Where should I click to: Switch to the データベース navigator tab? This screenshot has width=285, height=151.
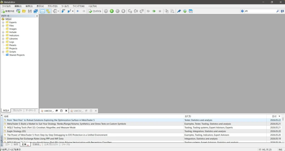pyautogui.click(x=31, y=110)
